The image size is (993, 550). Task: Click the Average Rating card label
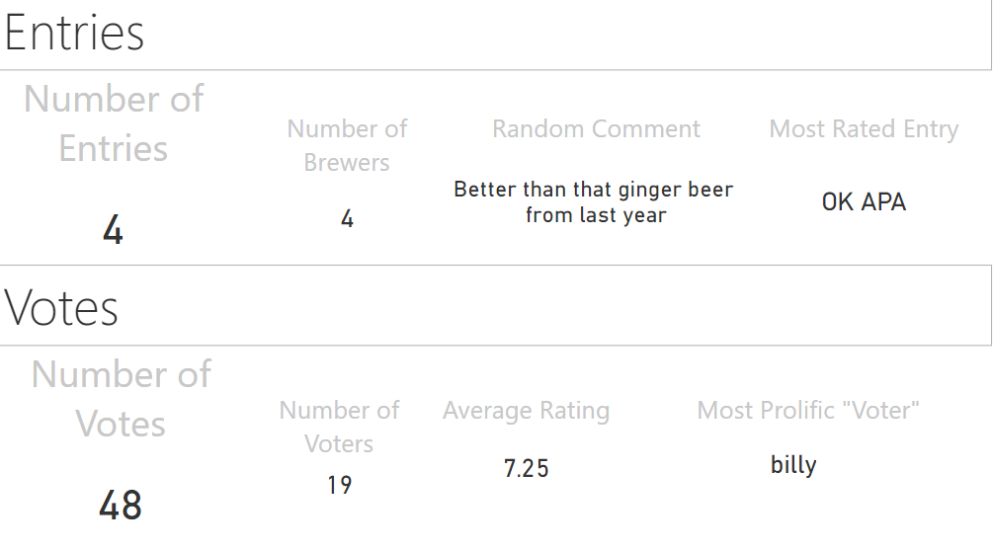pos(527,411)
